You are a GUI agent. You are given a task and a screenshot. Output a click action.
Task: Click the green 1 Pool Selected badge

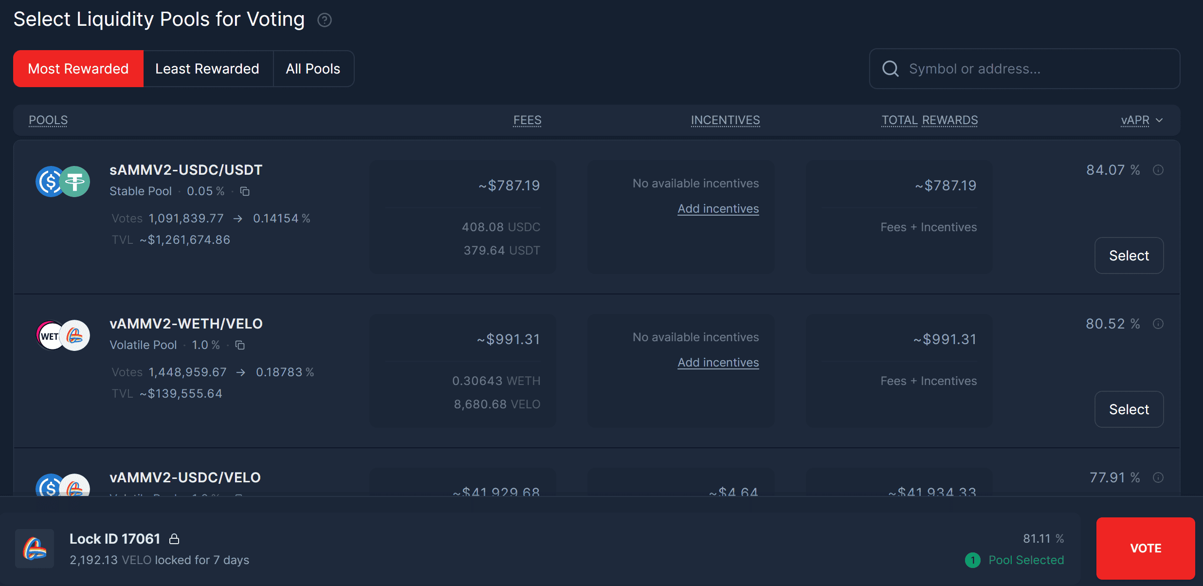972,560
